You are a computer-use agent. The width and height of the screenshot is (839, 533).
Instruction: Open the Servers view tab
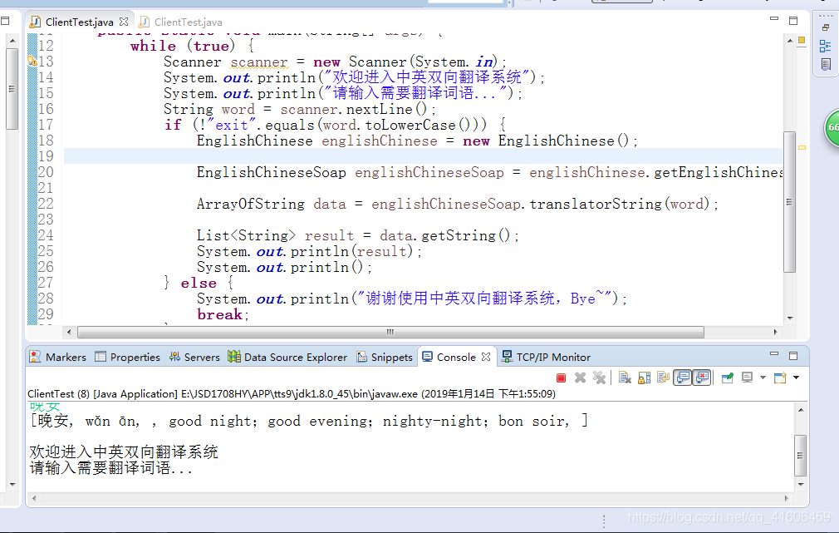[194, 357]
